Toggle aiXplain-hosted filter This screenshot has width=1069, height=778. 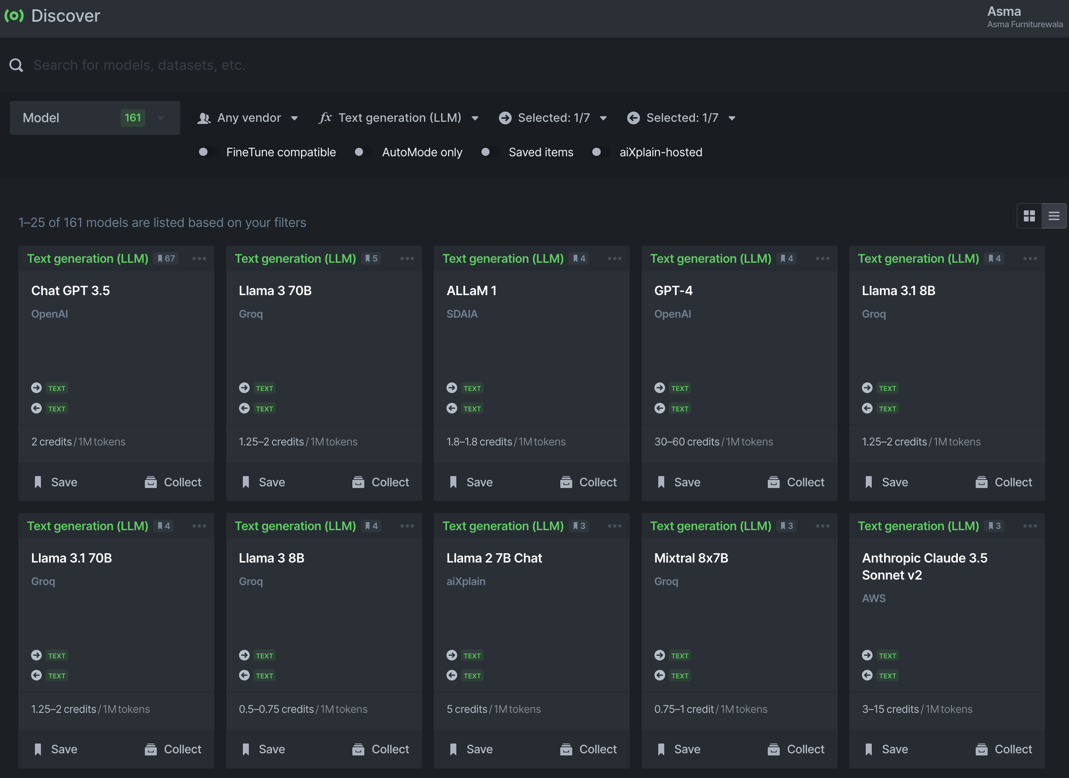point(600,152)
